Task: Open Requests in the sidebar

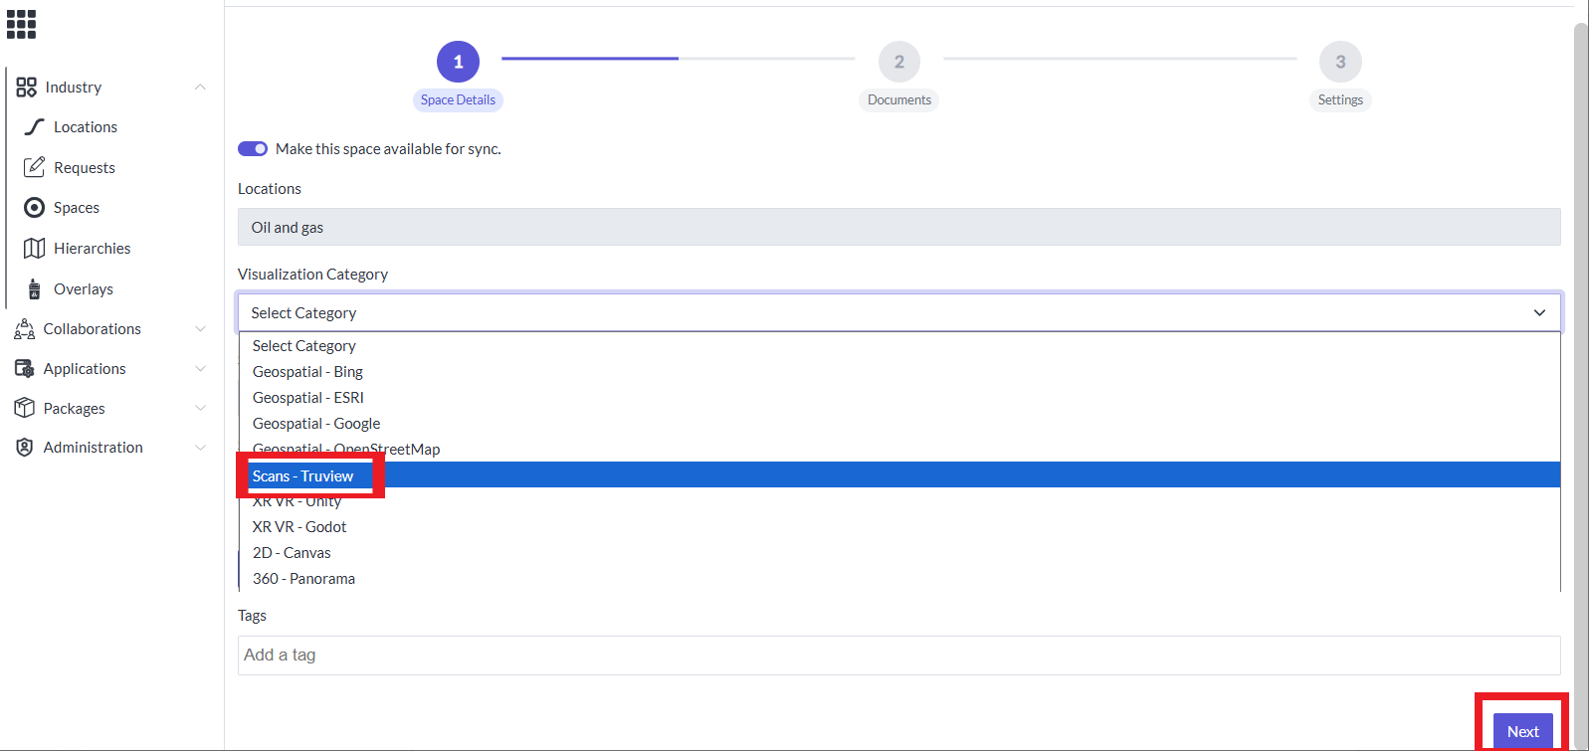Action: click(85, 168)
